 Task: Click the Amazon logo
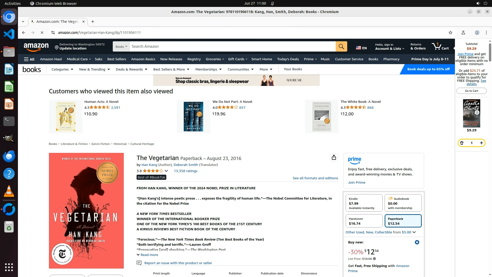(x=36, y=47)
